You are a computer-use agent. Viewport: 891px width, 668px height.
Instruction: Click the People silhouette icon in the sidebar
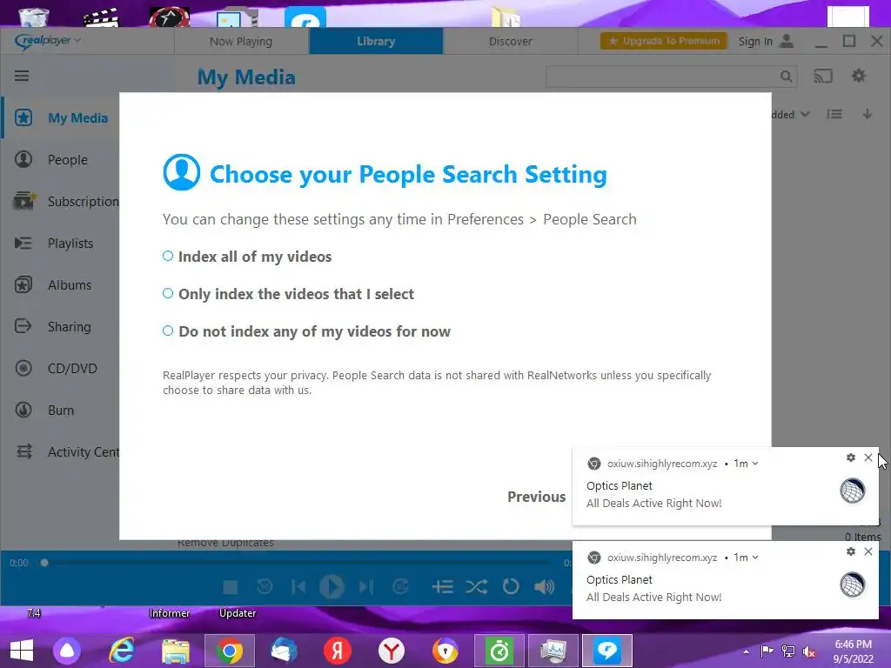23,159
